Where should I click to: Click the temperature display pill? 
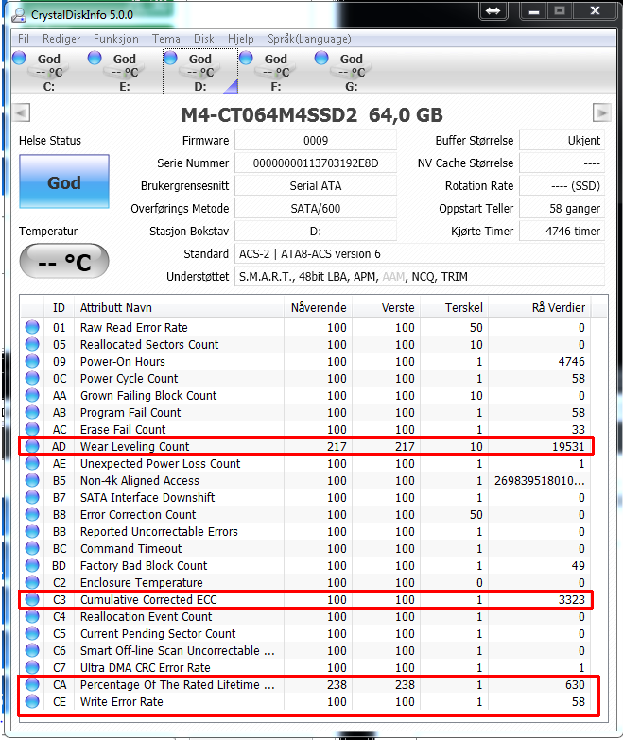click(64, 261)
